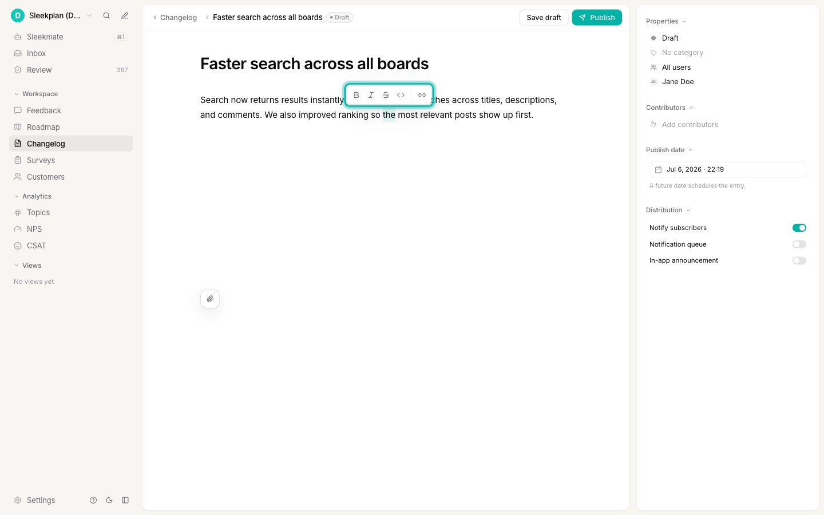Insert a link on selected text
824x515 pixels.
click(422, 95)
